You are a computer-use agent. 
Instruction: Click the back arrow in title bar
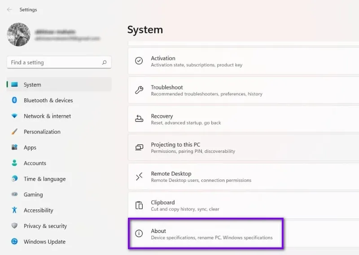pyautogui.click(x=9, y=9)
